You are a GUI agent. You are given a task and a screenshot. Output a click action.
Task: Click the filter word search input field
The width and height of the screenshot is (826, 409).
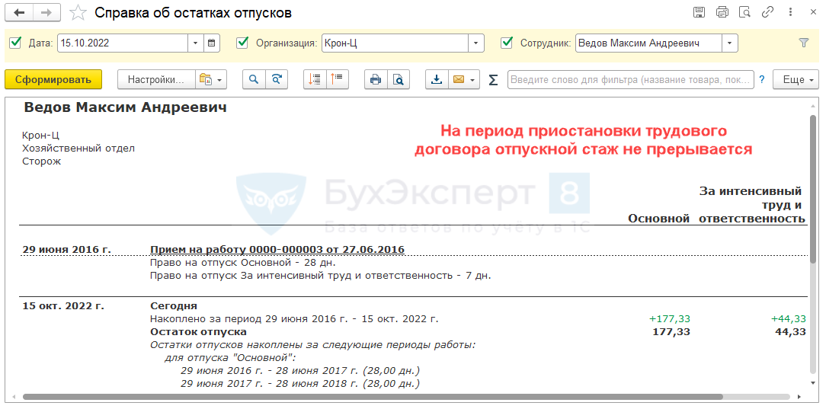click(x=630, y=80)
